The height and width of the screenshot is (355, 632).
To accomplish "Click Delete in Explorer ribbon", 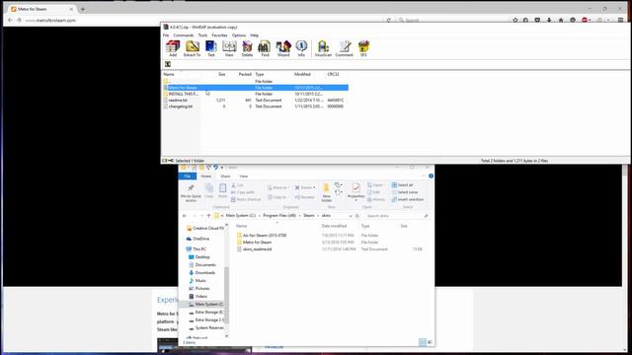I will (303, 187).
